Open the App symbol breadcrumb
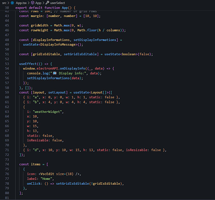Viewport: 215px width, 200px height. click(x=38, y=3)
